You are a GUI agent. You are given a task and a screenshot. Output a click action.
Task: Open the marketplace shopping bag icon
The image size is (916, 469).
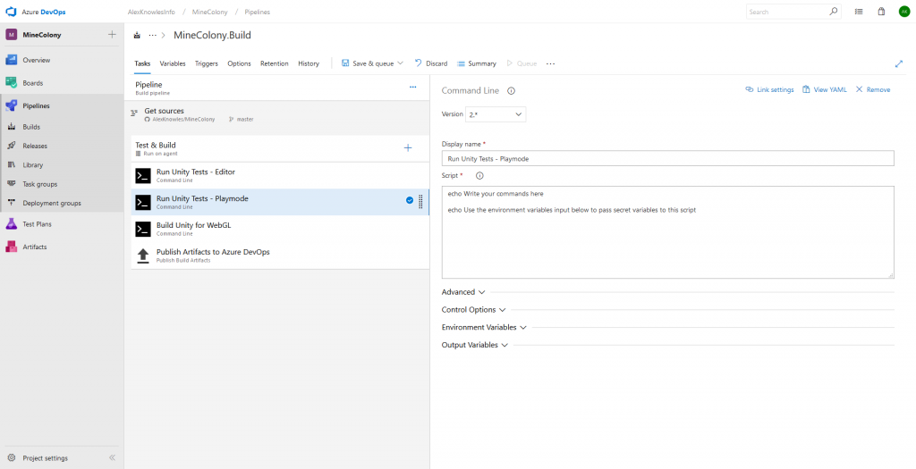[881, 12]
